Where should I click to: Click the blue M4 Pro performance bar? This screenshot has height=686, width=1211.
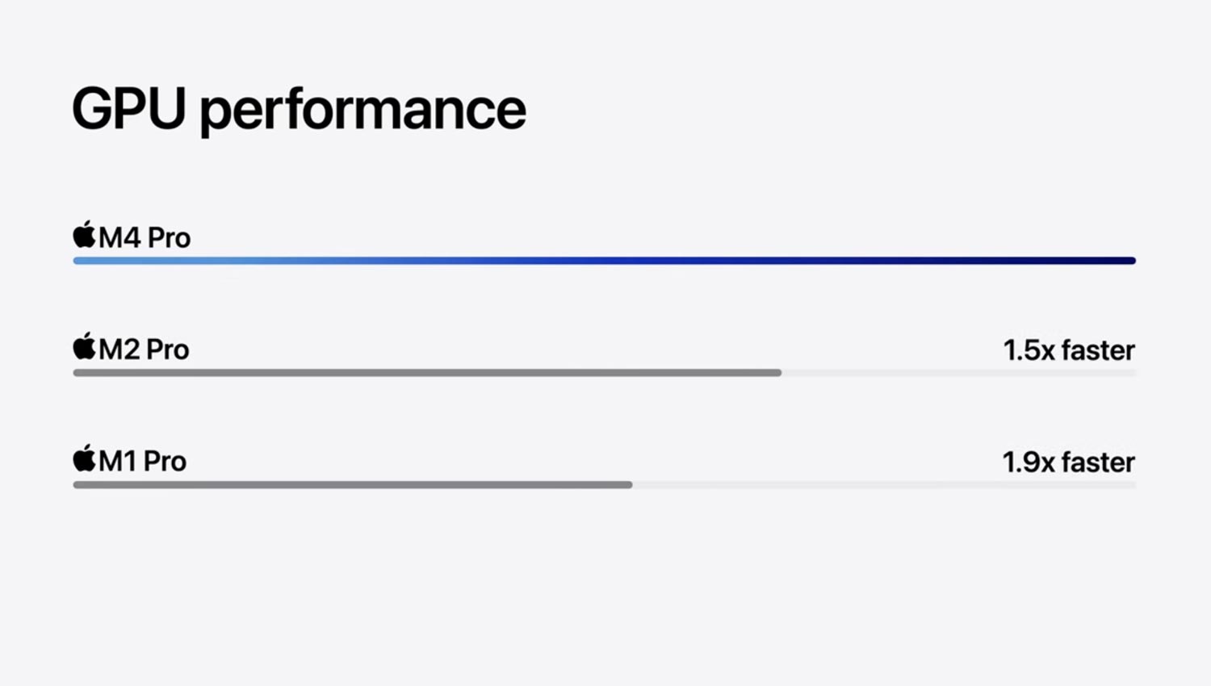tap(605, 261)
